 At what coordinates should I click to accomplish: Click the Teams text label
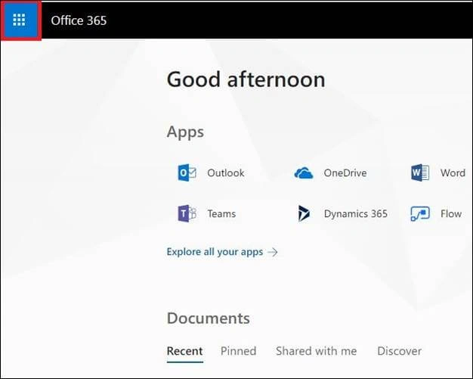coord(221,214)
